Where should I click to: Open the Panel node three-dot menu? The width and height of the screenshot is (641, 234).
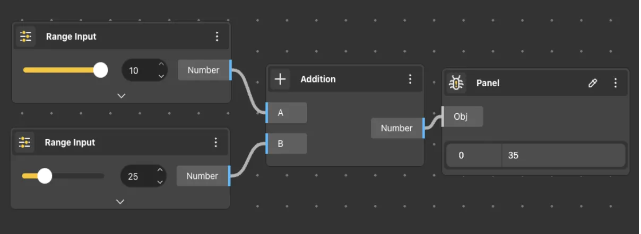click(x=616, y=83)
